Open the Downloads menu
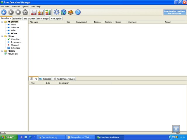Screen dimensions: 187x140 [15, 6]
